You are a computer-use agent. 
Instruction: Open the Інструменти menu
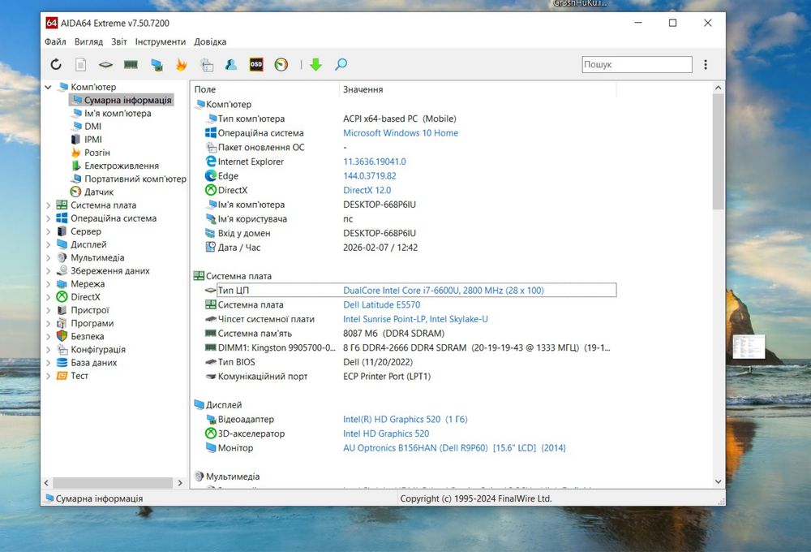[161, 42]
